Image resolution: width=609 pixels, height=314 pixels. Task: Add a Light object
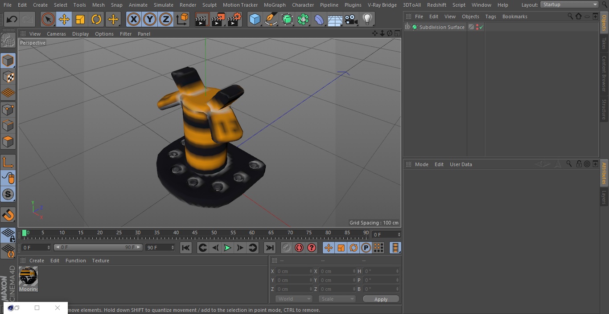(x=367, y=19)
